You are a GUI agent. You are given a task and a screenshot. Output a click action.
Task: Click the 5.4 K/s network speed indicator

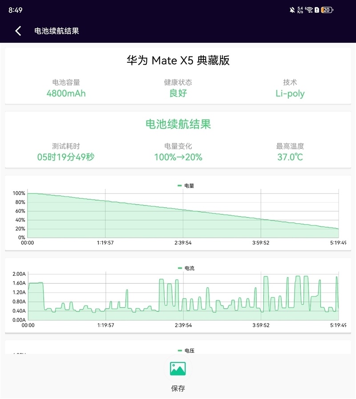(300, 9)
